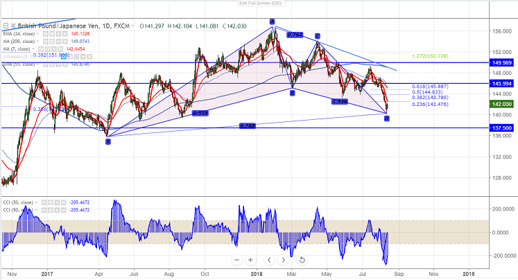This screenshot has width=518, height=280.
Task: Toggle visibility of the Ichimoku indicator
Action: [x=63, y=56]
